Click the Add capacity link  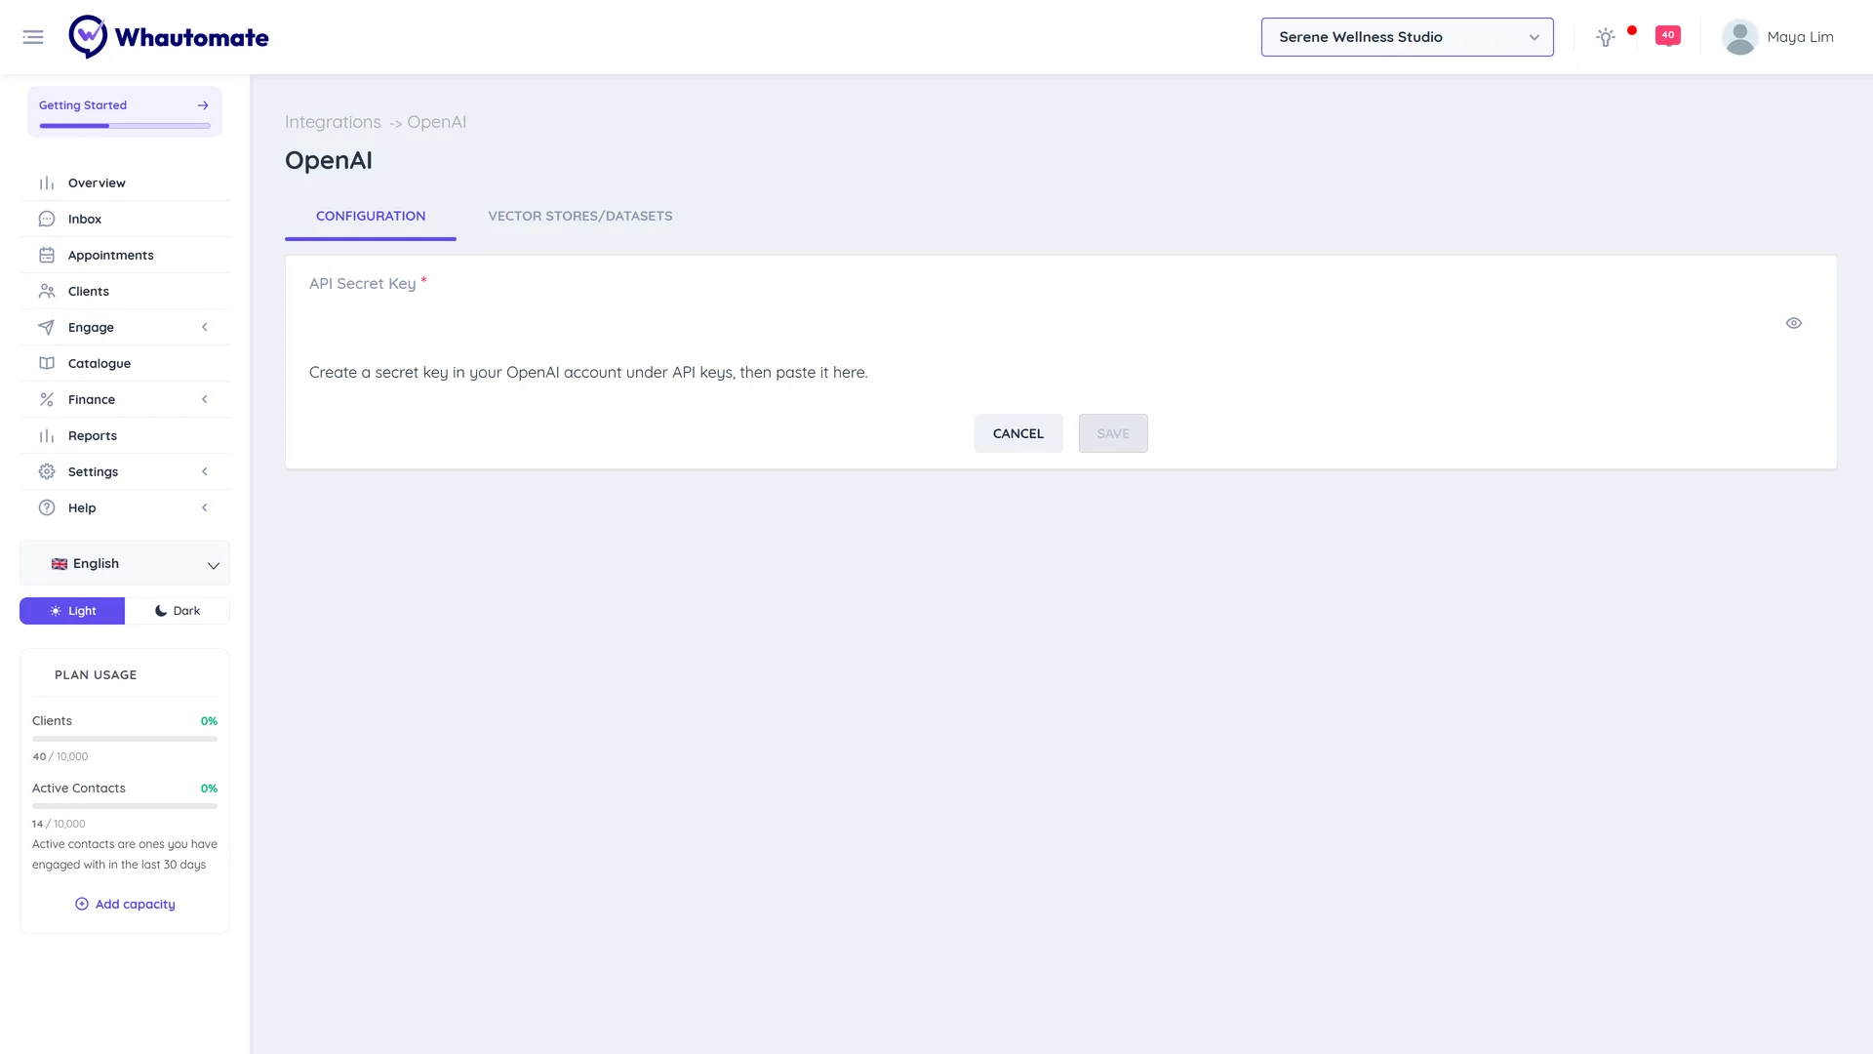[125, 905]
